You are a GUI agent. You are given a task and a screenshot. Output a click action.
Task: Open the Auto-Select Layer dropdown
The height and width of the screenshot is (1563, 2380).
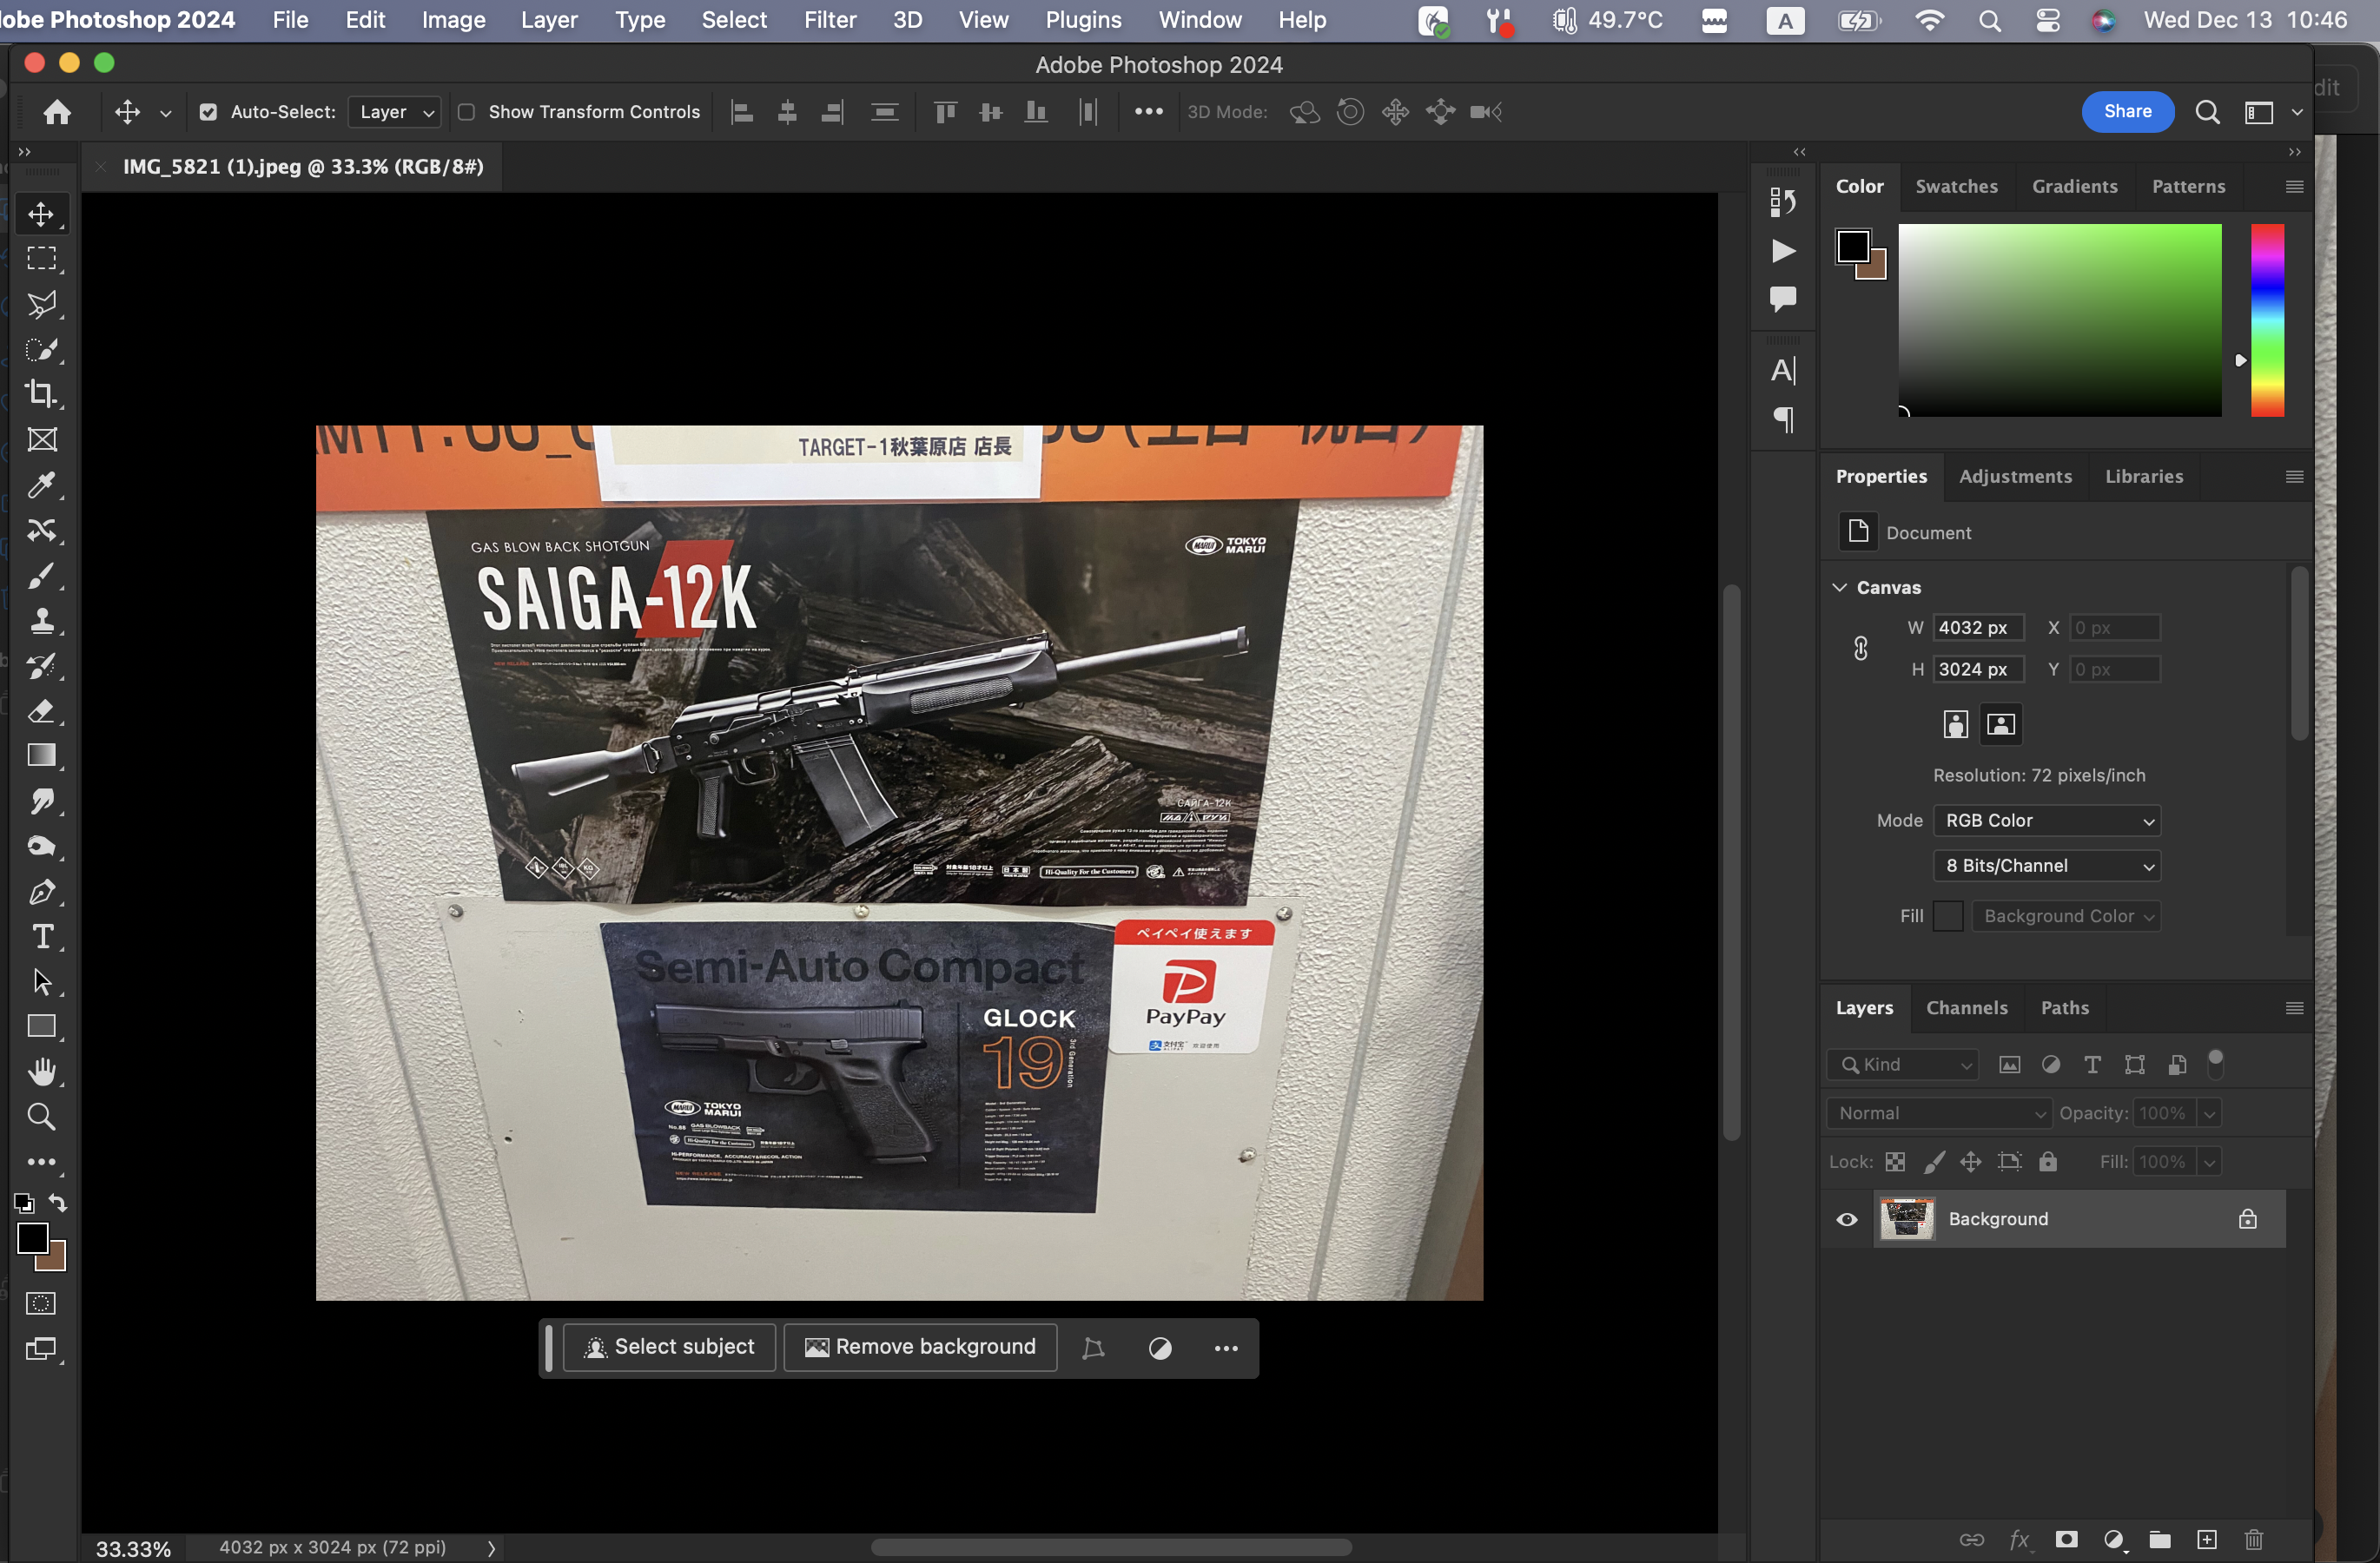point(395,112)
